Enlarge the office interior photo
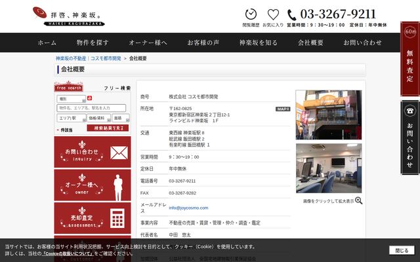The width and height of the screenshot is (420, 262). 329,168
